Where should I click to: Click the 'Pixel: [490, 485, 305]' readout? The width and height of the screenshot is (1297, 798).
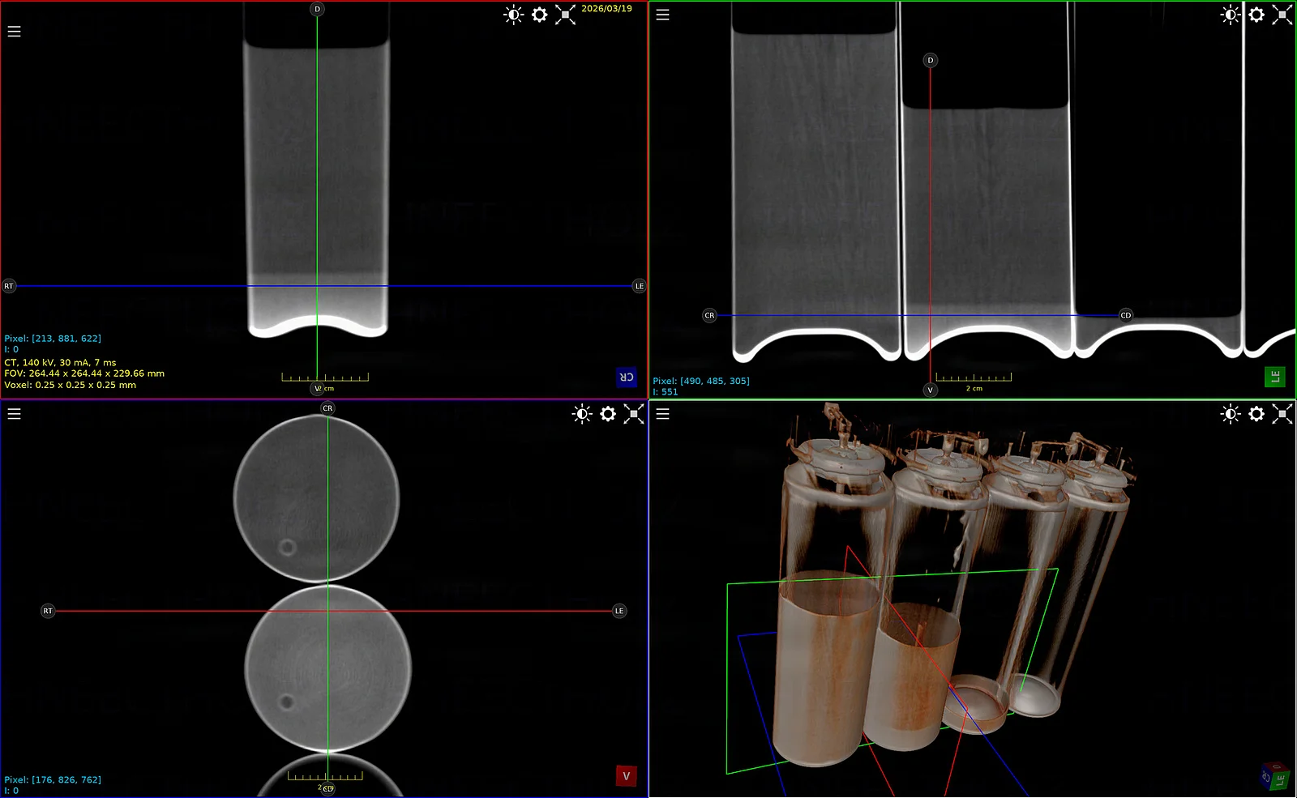pos(701,381)
